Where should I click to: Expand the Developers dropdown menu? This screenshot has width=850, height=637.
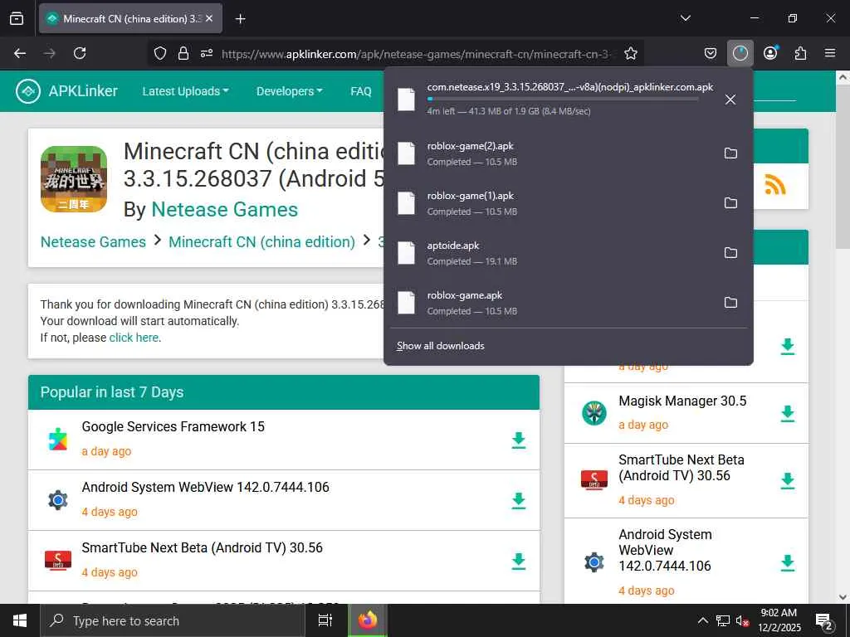point(290,91)
